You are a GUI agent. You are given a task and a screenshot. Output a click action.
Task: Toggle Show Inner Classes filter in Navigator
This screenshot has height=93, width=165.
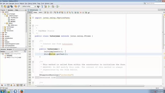[14, 85]
